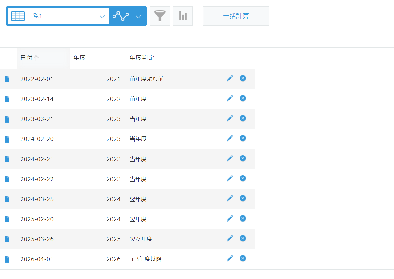Edit the 2022-02-01 record with pencil
The width and height of the screenshot is (394, 279).
click(230, 79)
